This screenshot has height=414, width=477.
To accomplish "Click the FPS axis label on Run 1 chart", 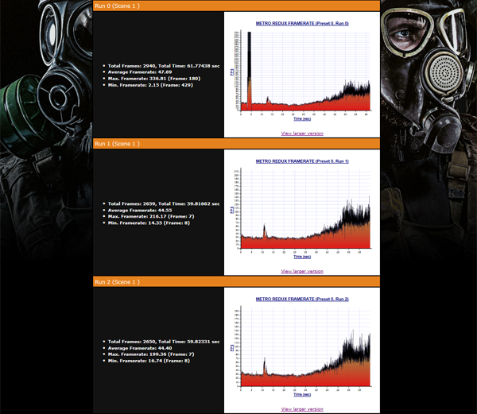I will point(232,210).
